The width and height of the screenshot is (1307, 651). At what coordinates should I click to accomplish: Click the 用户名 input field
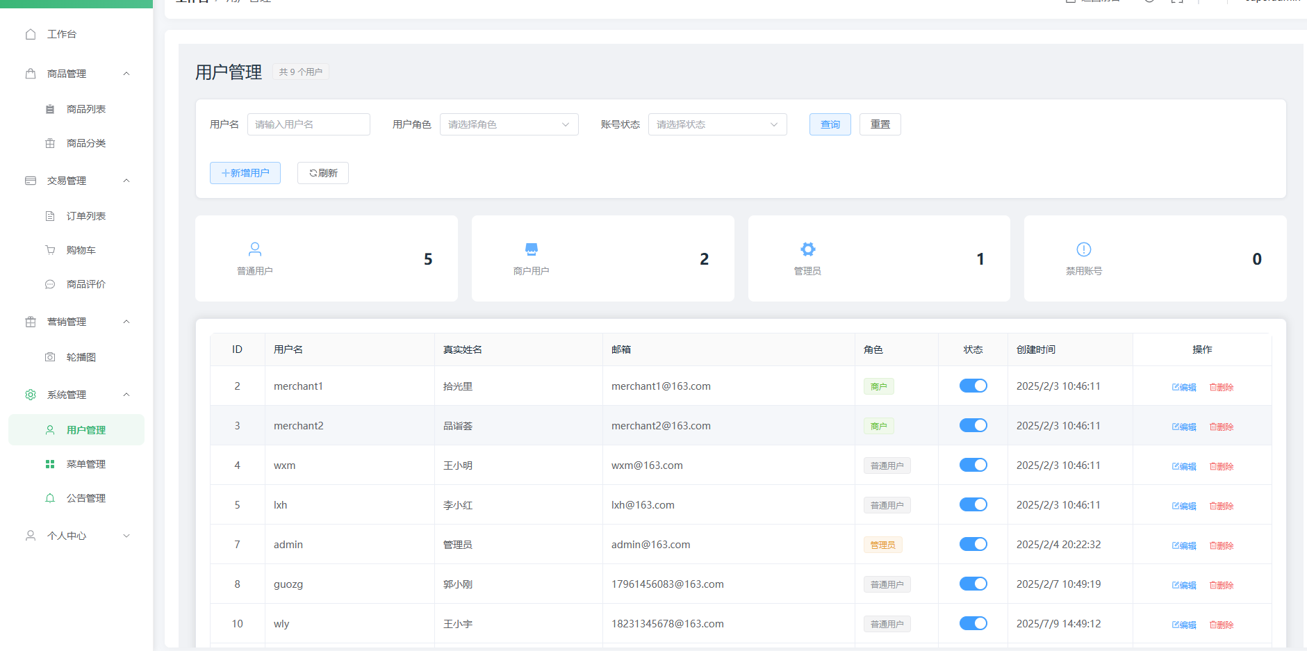pos(309,125)
